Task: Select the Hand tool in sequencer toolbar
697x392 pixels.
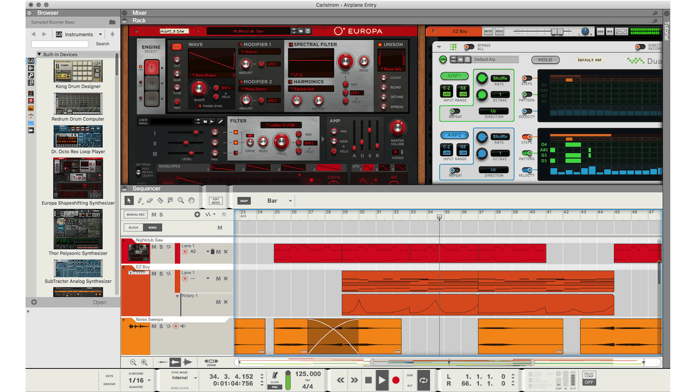Action: click(192, 200)
